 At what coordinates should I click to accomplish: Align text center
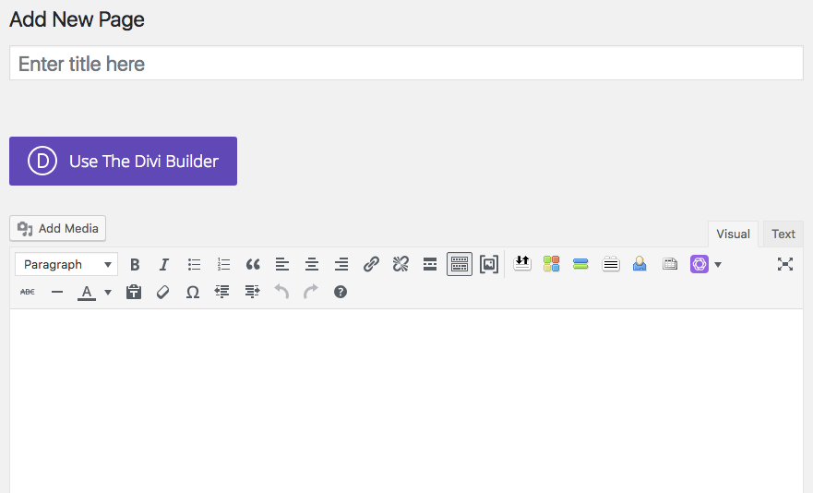[312, 265]
